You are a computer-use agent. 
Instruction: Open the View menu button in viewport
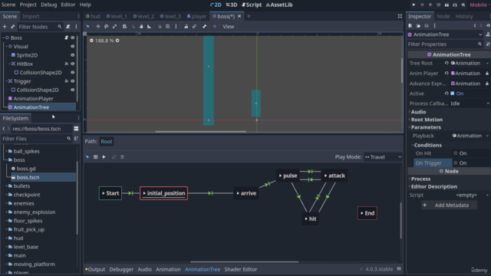click(x=229, y=27)
